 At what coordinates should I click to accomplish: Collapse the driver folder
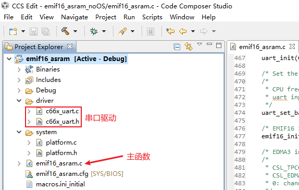tap(19, 101)
